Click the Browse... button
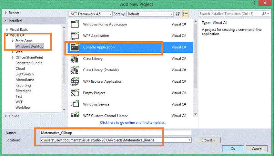This screenshot has width=274, height=156. tap(208, 140)
